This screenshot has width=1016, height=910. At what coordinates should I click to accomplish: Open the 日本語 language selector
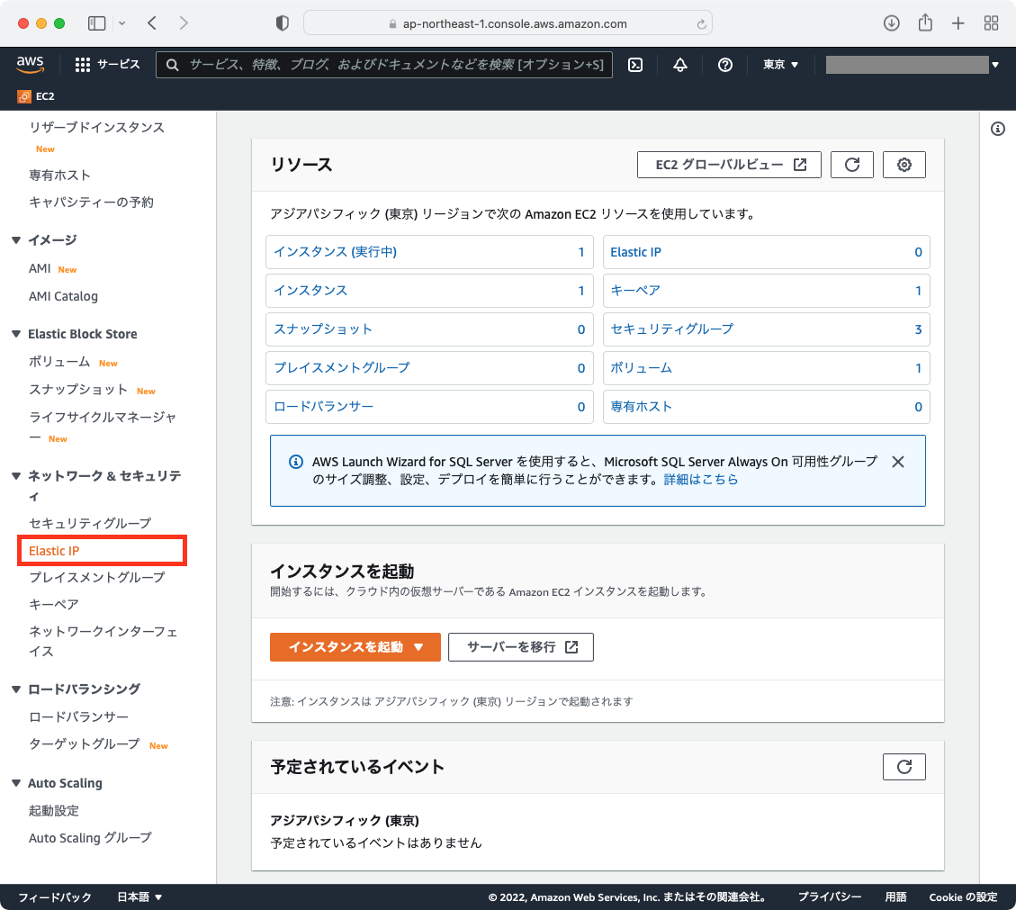click(139, 897)
